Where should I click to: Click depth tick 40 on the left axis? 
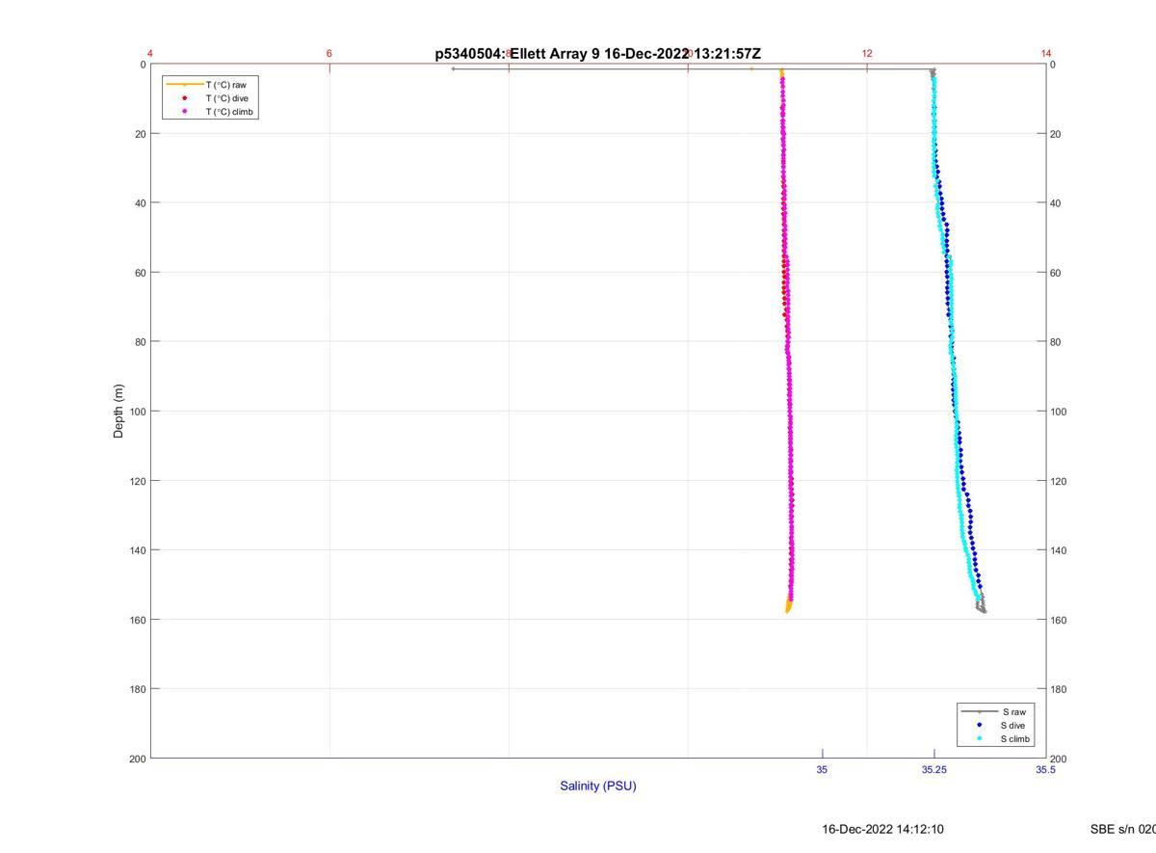click(141, 203)
